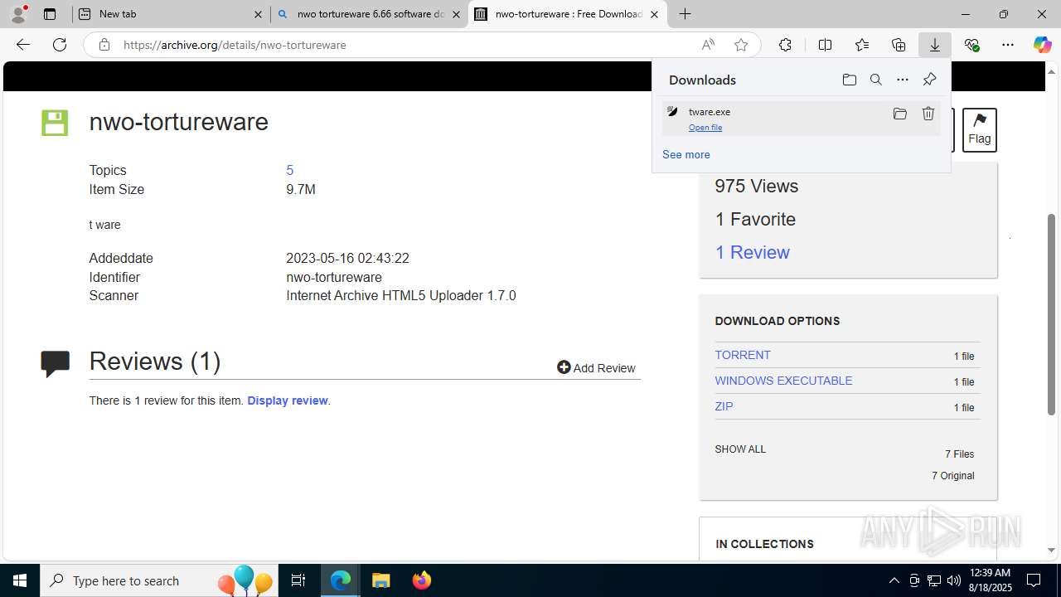
Task: Flag this archive item
Action: click(979, 129)
